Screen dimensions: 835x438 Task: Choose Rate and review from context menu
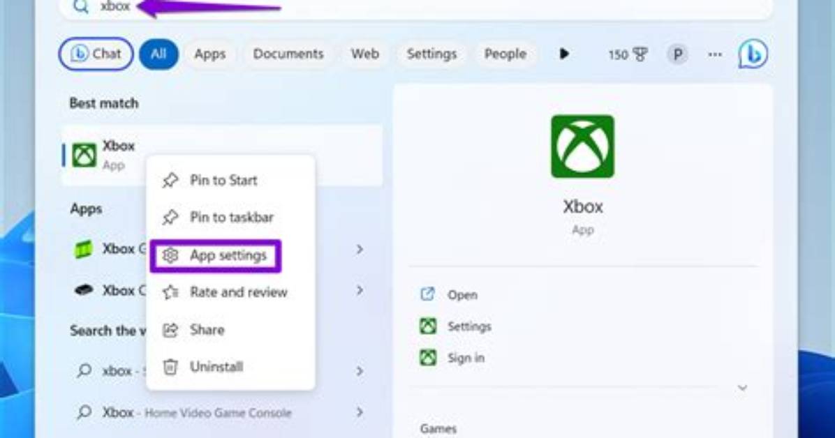point(230,292)
